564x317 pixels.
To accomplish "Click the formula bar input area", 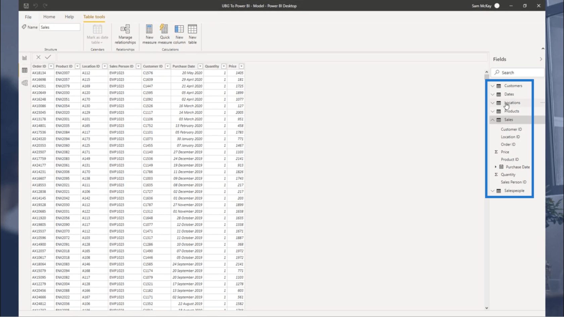I will (x=272, y=57).
